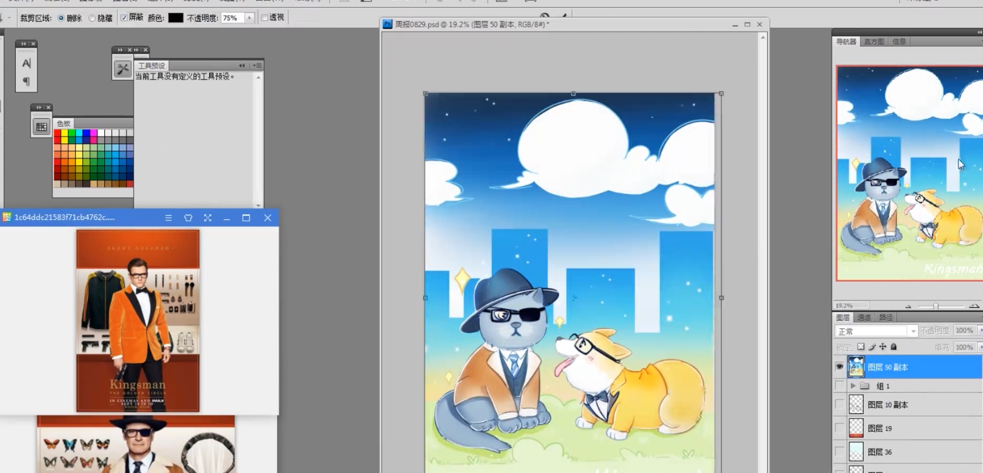Lock image pixels with brush icon
This screenshot has height=473, width=983.
(872, 347)
